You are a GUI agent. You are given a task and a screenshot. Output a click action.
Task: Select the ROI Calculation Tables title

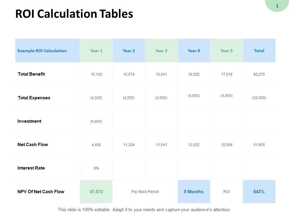(x=74, y=14)
